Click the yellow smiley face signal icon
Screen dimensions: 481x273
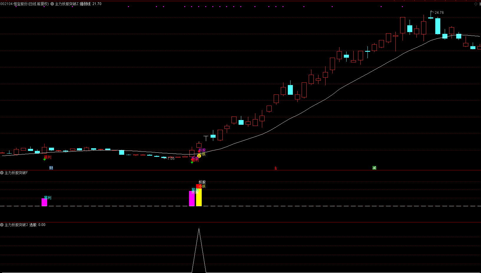[199, 156]
